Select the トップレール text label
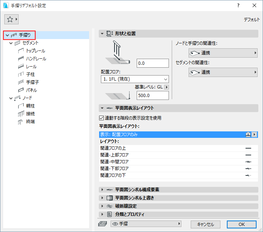263x232 pixels. (35, 51)
